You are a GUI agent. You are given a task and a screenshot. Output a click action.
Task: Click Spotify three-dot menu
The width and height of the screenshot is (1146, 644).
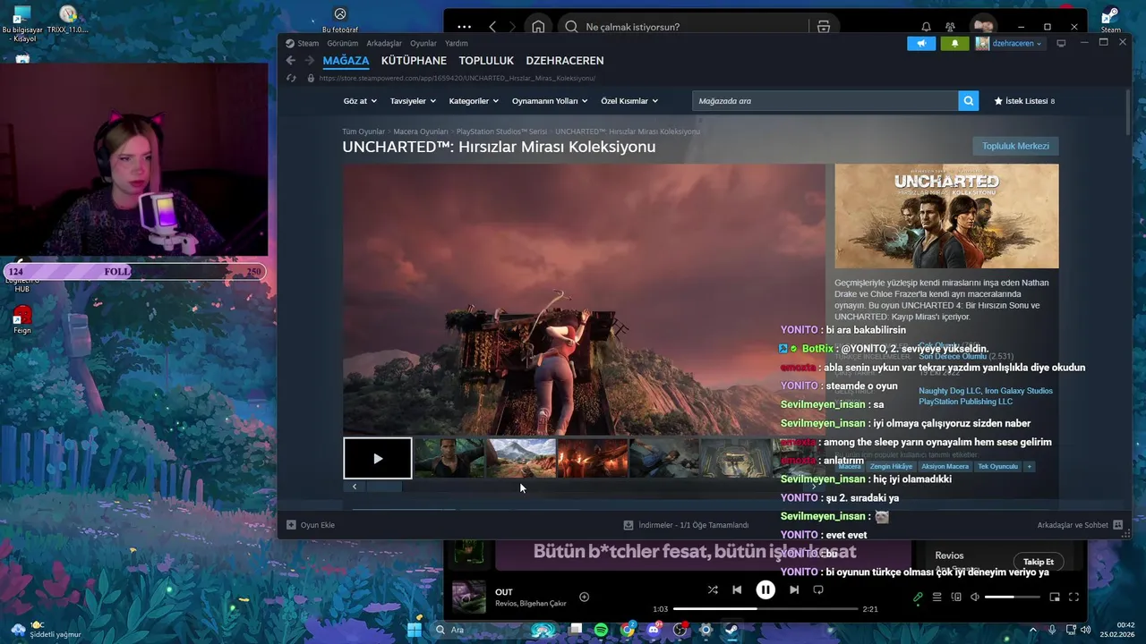pos(464,27)
